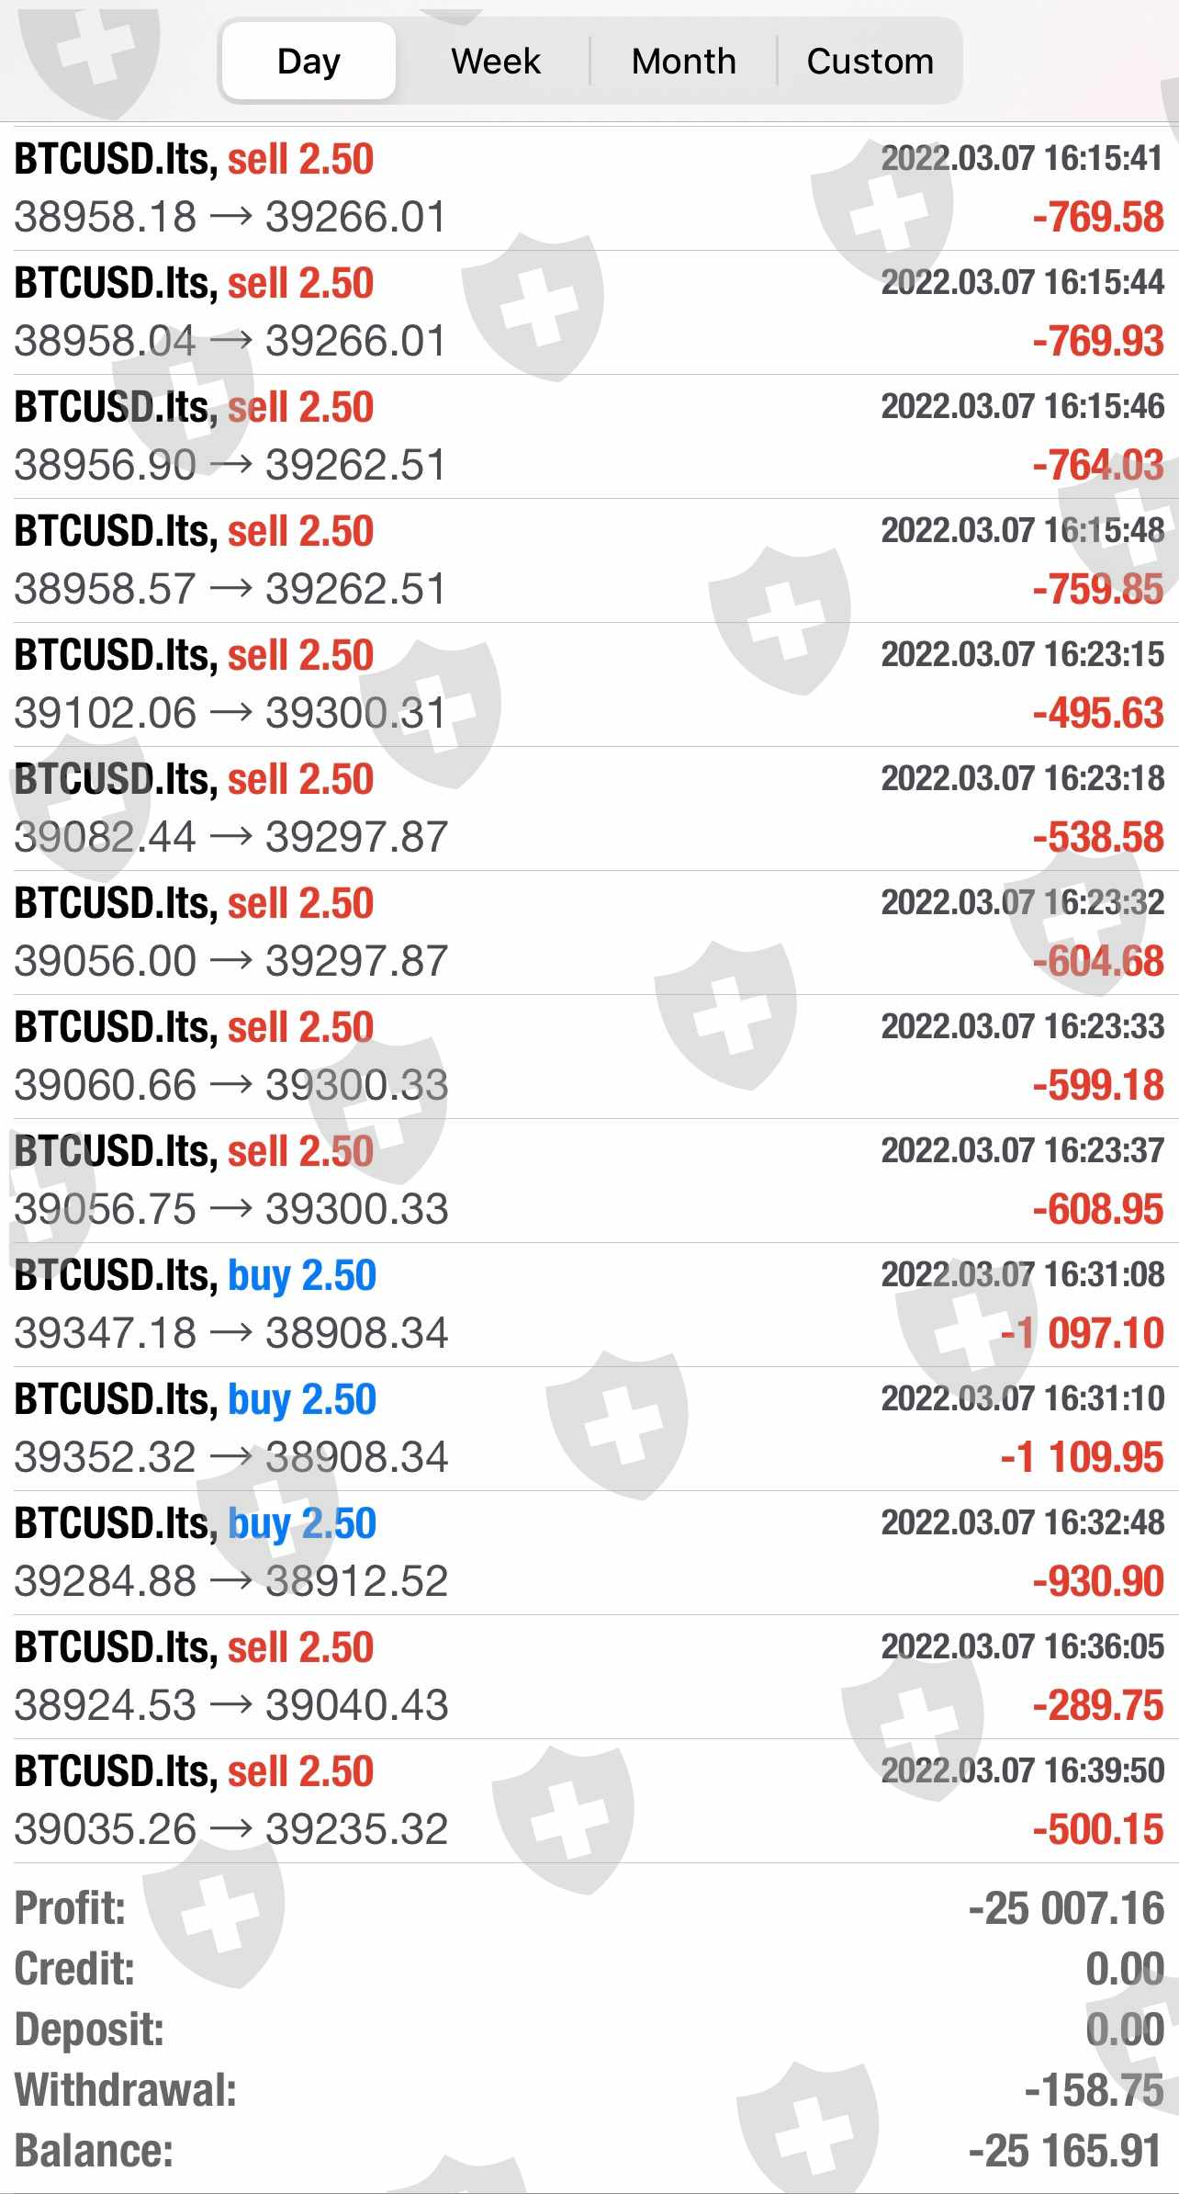
Task: Tap the sell trade opened at 38956.90
Action: (x=588, y=436)
